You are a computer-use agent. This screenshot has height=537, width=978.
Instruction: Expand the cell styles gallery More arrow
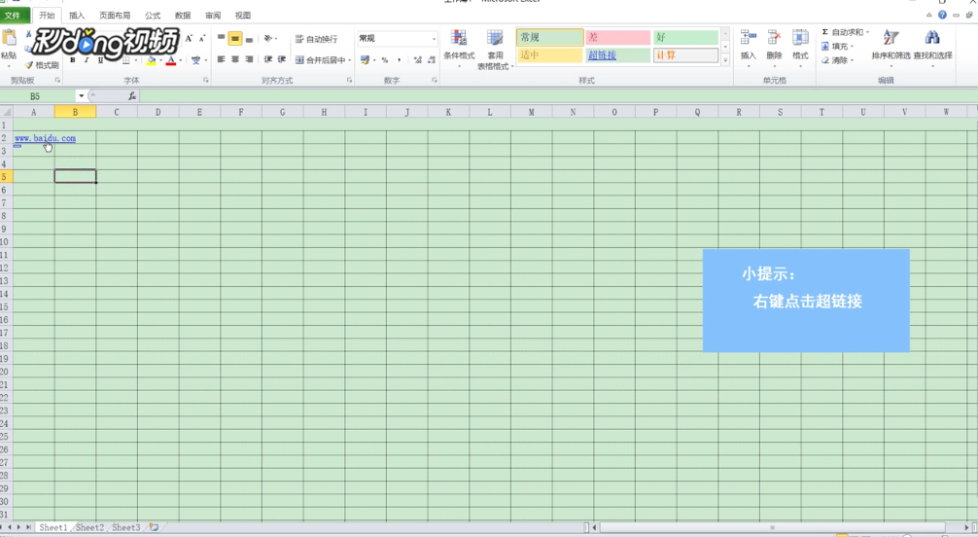click(x=725, y=60)
